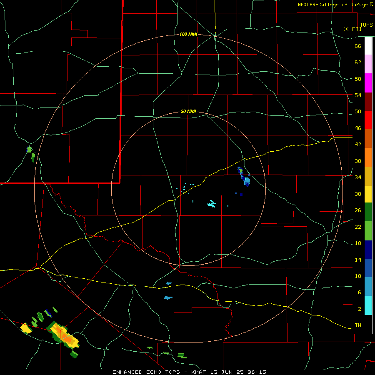Click the 100 NMI range ring label

[188, 35]
